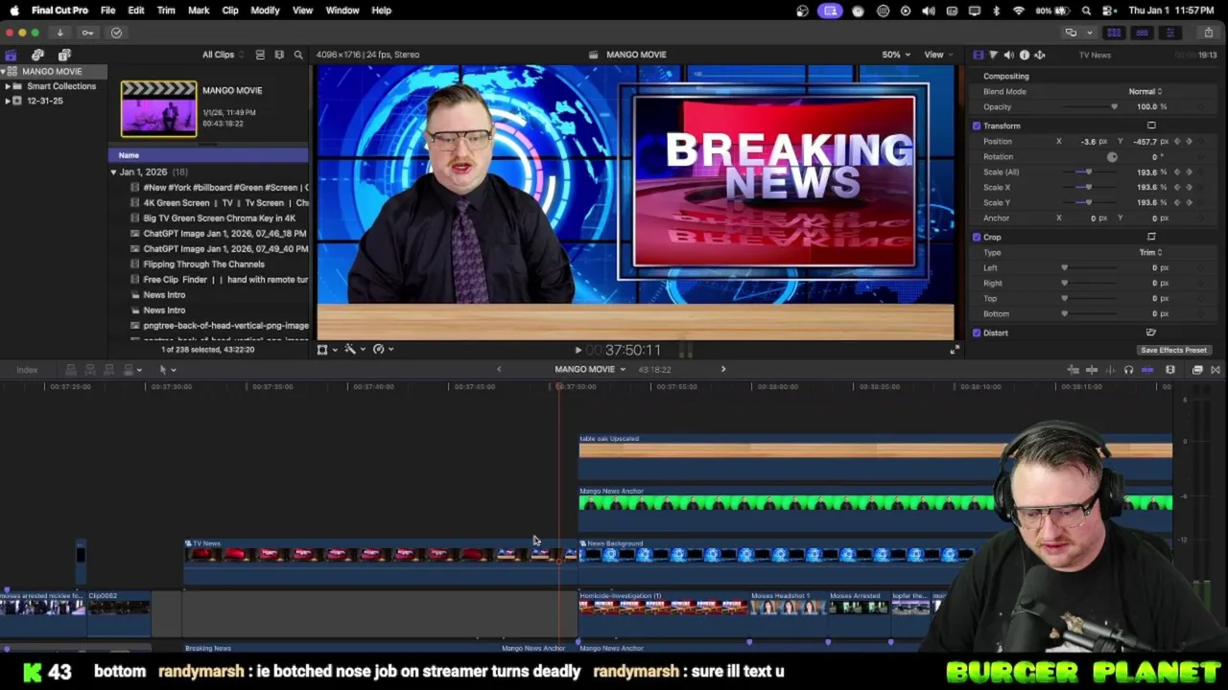Show Background Tasks checkmark icon

click(116, 33)
